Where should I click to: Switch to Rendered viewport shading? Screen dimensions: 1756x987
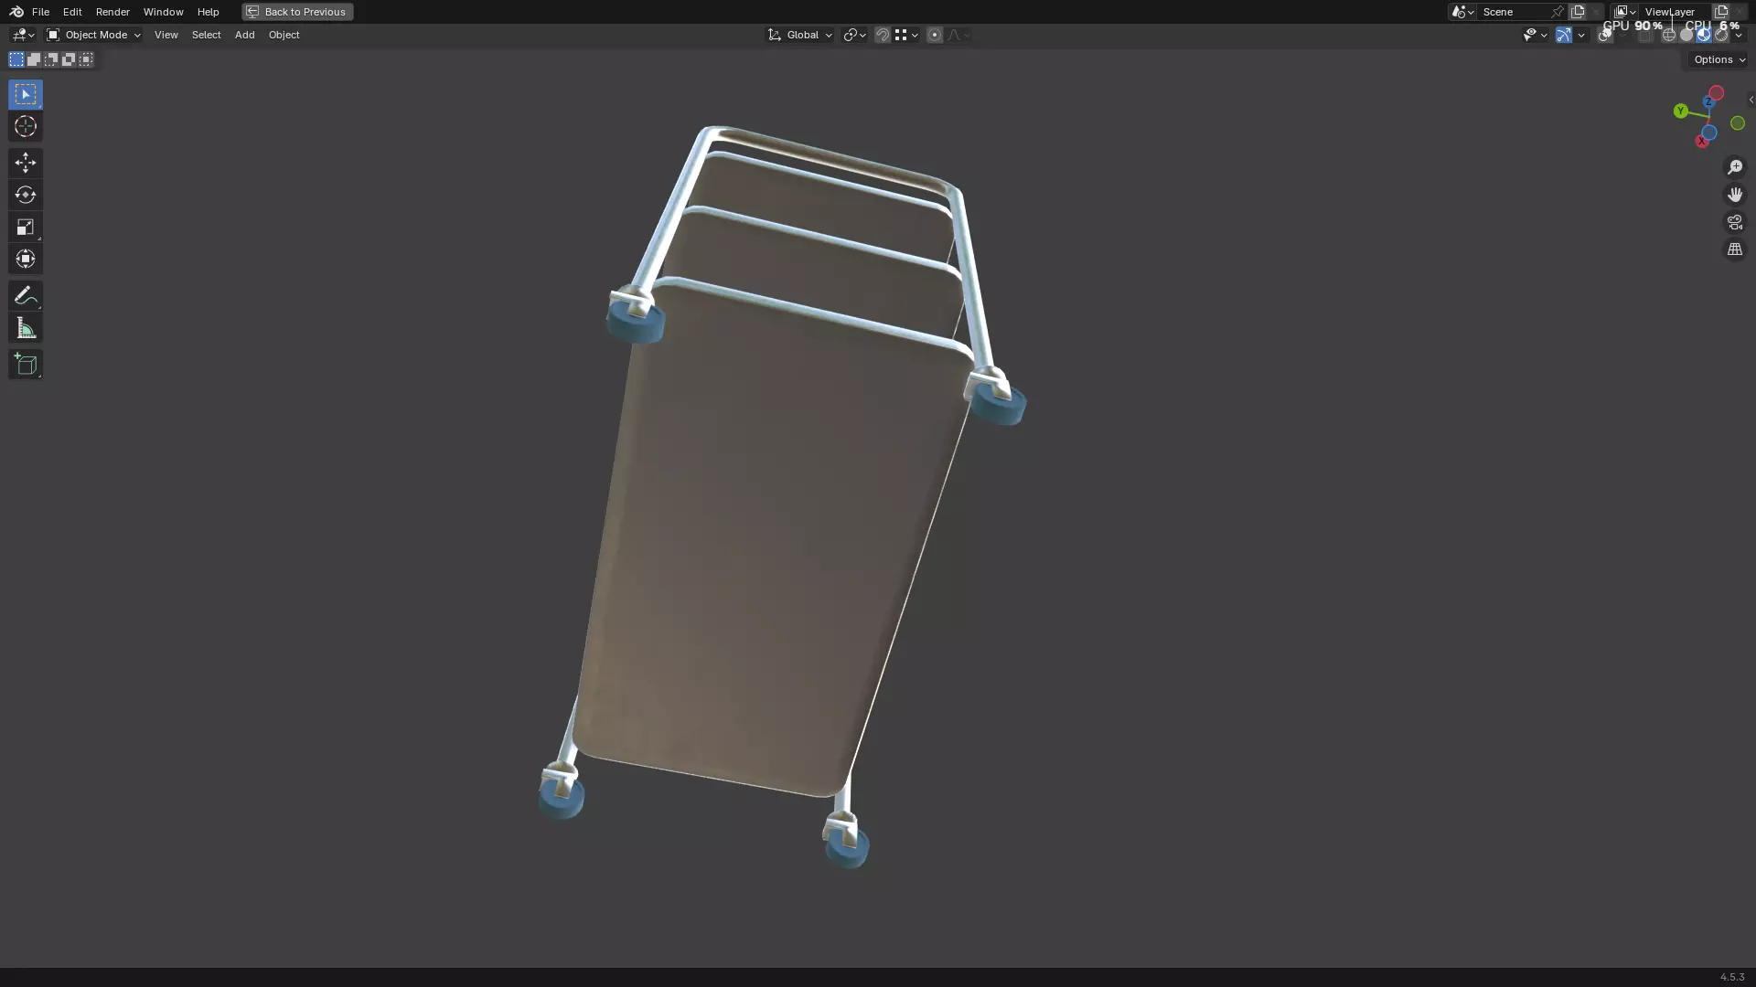click(1721, 35)
